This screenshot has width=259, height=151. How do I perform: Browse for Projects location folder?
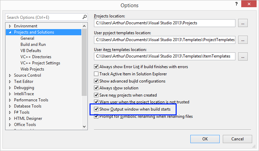coord(243,23)
